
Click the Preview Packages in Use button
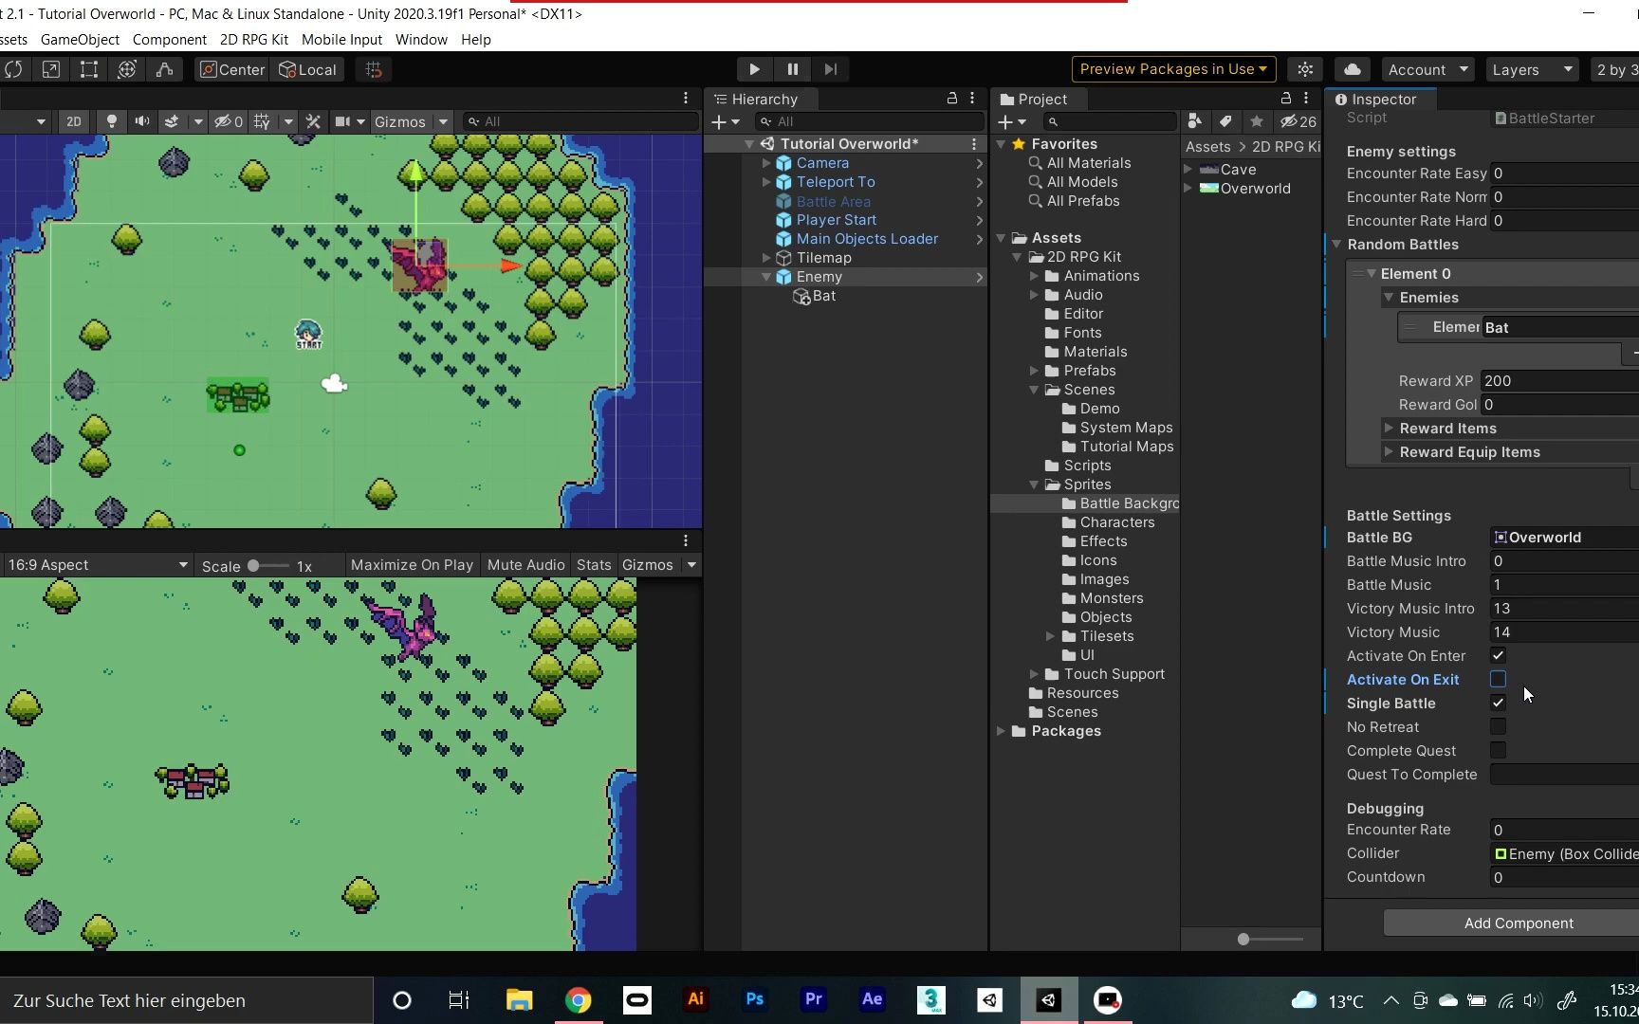click(x=1172, y=68)
